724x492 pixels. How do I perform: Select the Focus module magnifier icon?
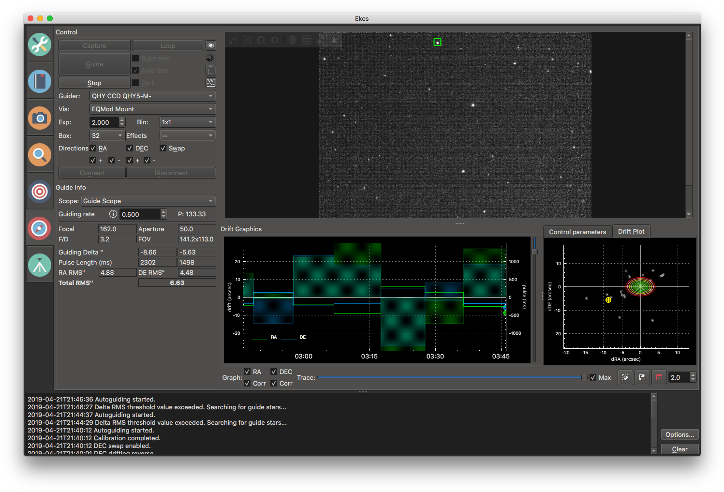tap(40, 155)
